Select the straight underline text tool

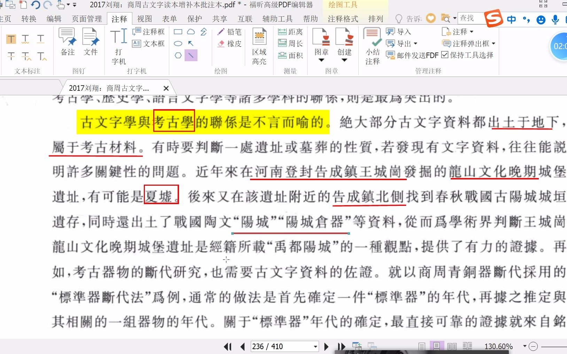point(41,39)
